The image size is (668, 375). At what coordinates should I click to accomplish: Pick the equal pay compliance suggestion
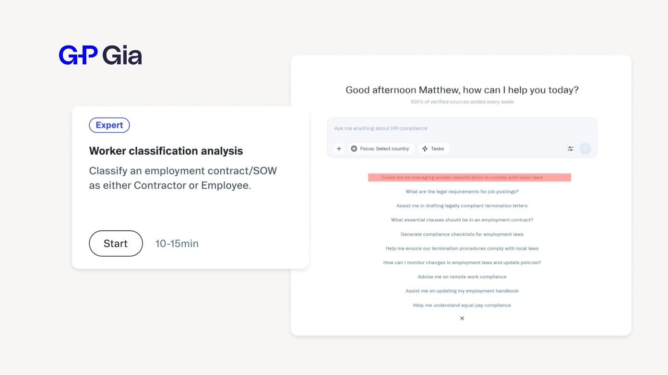click(462, 305)
